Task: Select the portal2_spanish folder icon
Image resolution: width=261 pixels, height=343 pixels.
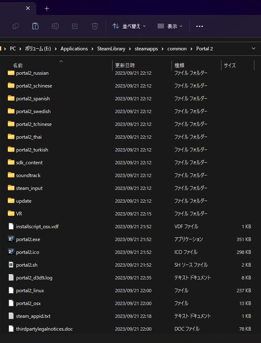Action: pos(11,98)
